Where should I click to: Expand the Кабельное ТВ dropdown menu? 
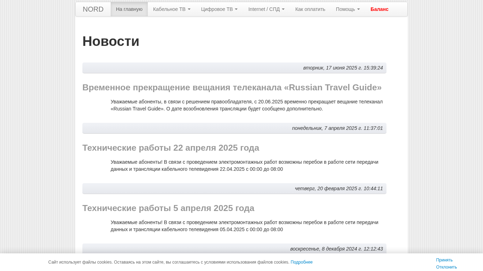click(172, 9)
